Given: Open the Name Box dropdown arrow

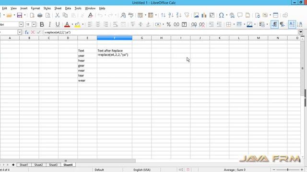Looking at the screenshot, I should pyautogui.click(x=19, y=32).
